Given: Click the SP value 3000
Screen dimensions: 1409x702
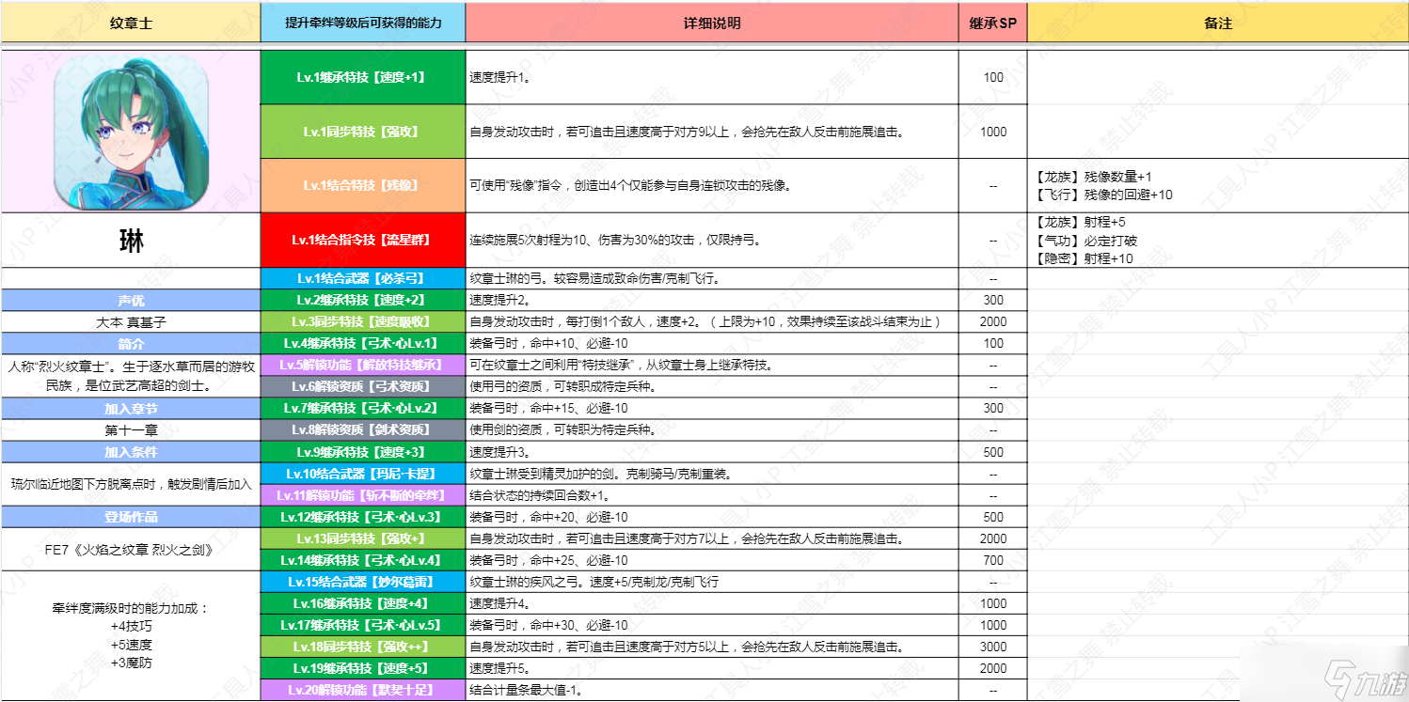Looking at the screenshot, I should click(x=993, y=647).
